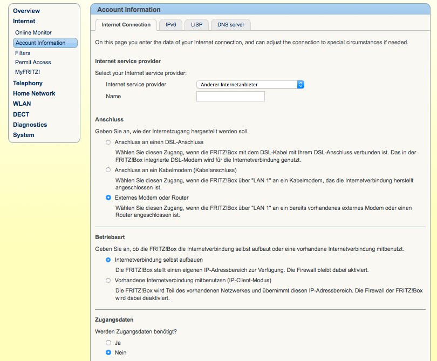Switch to the DNS server tab

coord(230,25)
